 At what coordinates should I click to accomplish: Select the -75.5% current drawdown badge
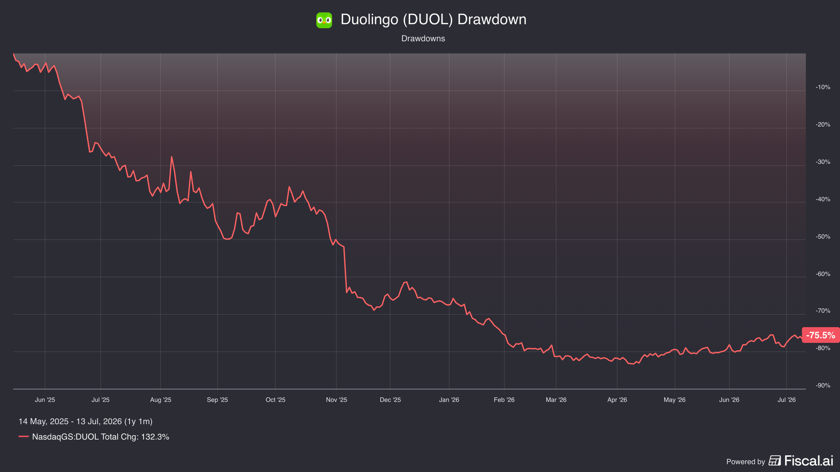[821, 335]
